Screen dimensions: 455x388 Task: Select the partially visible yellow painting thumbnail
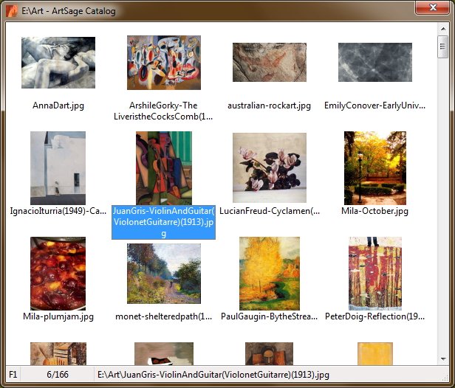(x=375, y=353)
